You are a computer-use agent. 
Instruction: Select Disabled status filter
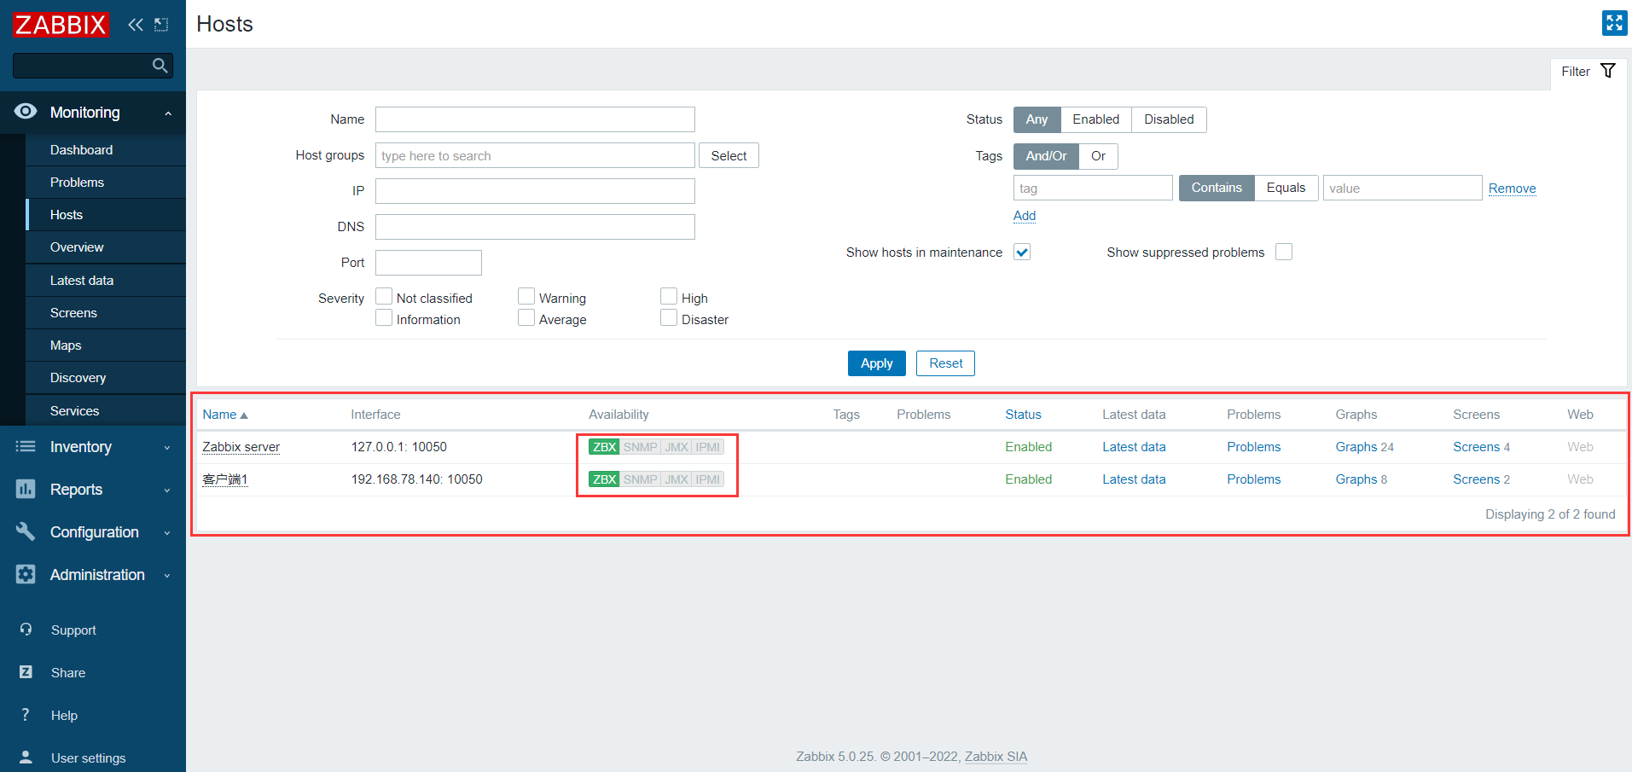click(1169, 119)
